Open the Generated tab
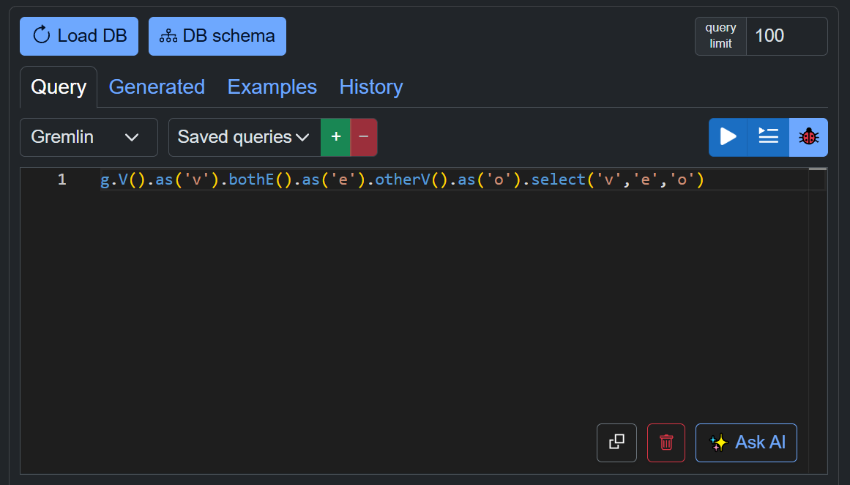 tap(157, 86)
